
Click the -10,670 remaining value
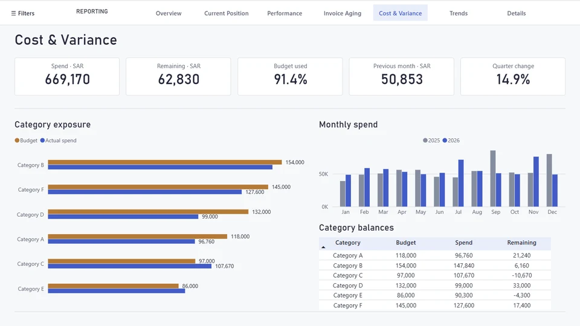(521, 275)
